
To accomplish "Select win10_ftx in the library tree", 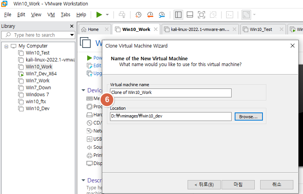I will pos(36,102).
